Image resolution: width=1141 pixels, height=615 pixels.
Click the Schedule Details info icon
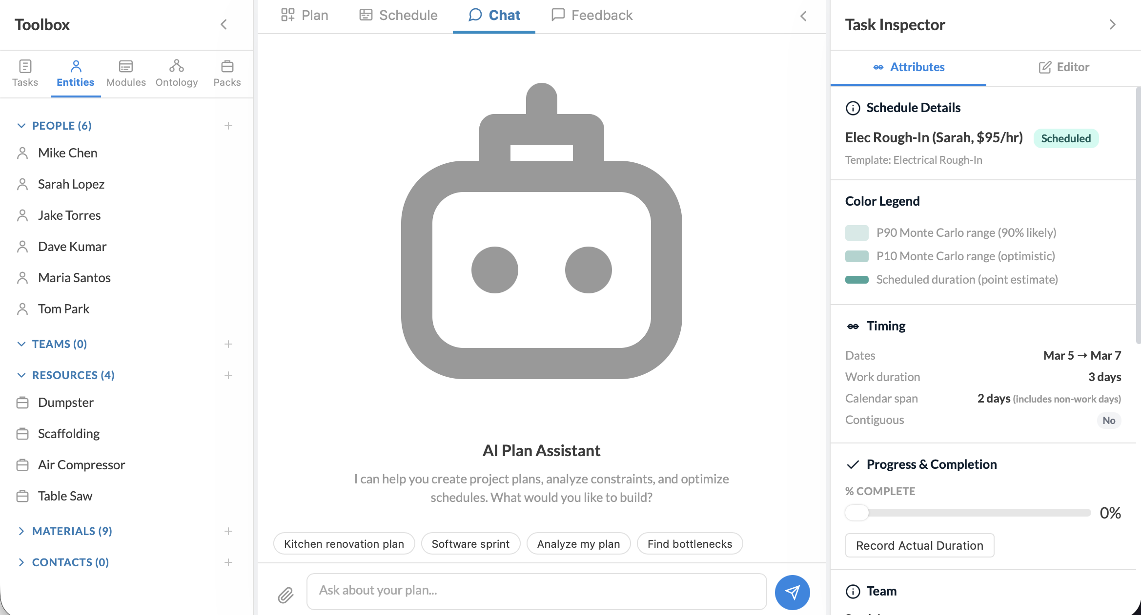click(x=853, y=108)
